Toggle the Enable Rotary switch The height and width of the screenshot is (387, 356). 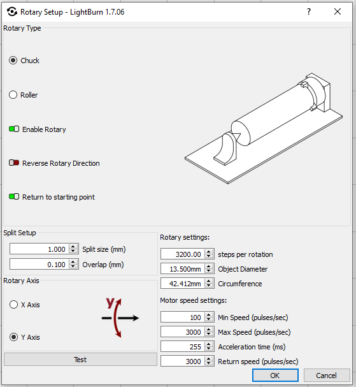coord(14,129)
